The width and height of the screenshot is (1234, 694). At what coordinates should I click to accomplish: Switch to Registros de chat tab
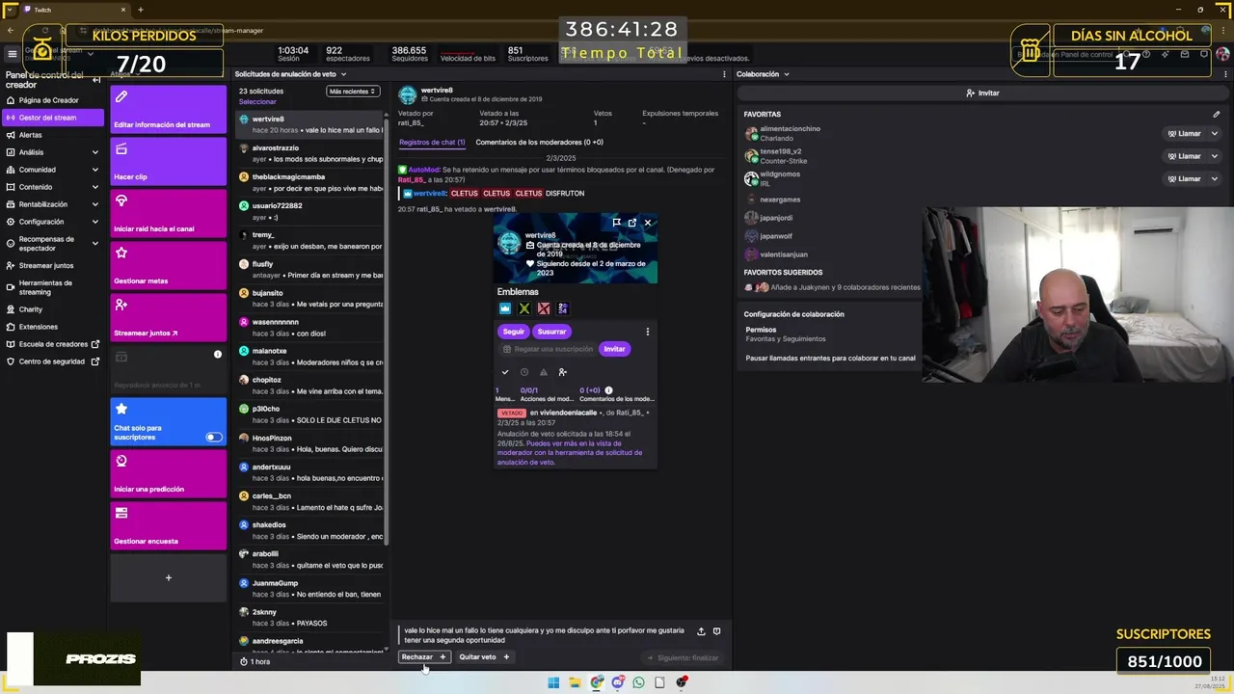432,142
